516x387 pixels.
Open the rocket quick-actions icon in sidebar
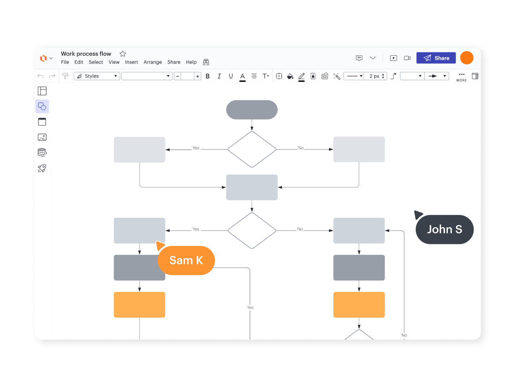[42, 168]
